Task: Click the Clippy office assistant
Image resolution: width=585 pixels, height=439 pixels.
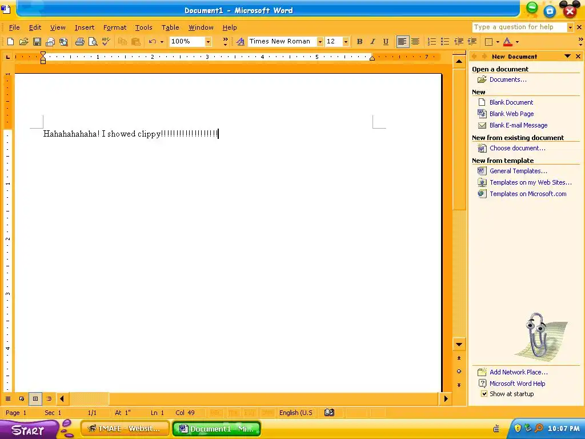Action: [x=537, y=335]
